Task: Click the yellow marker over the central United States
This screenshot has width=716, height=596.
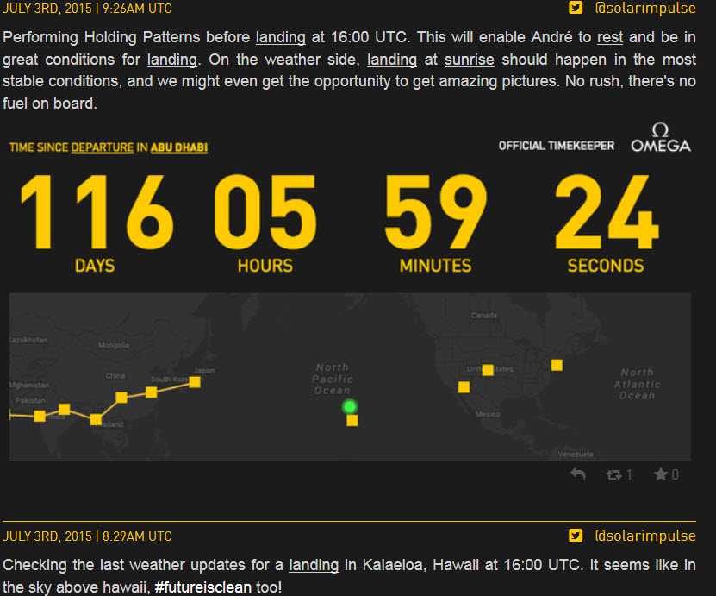Action: [488, 370]
